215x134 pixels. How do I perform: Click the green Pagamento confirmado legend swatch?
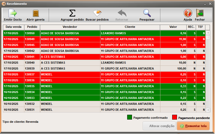pos(130,117)
